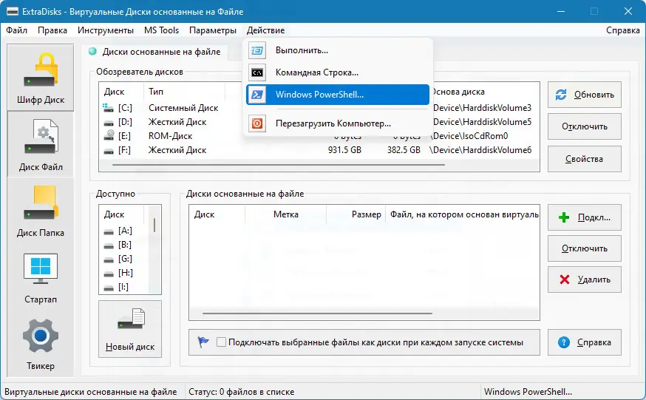
Task: Click the ExtraDisks title bar app icon
Action: click(13, 12)
